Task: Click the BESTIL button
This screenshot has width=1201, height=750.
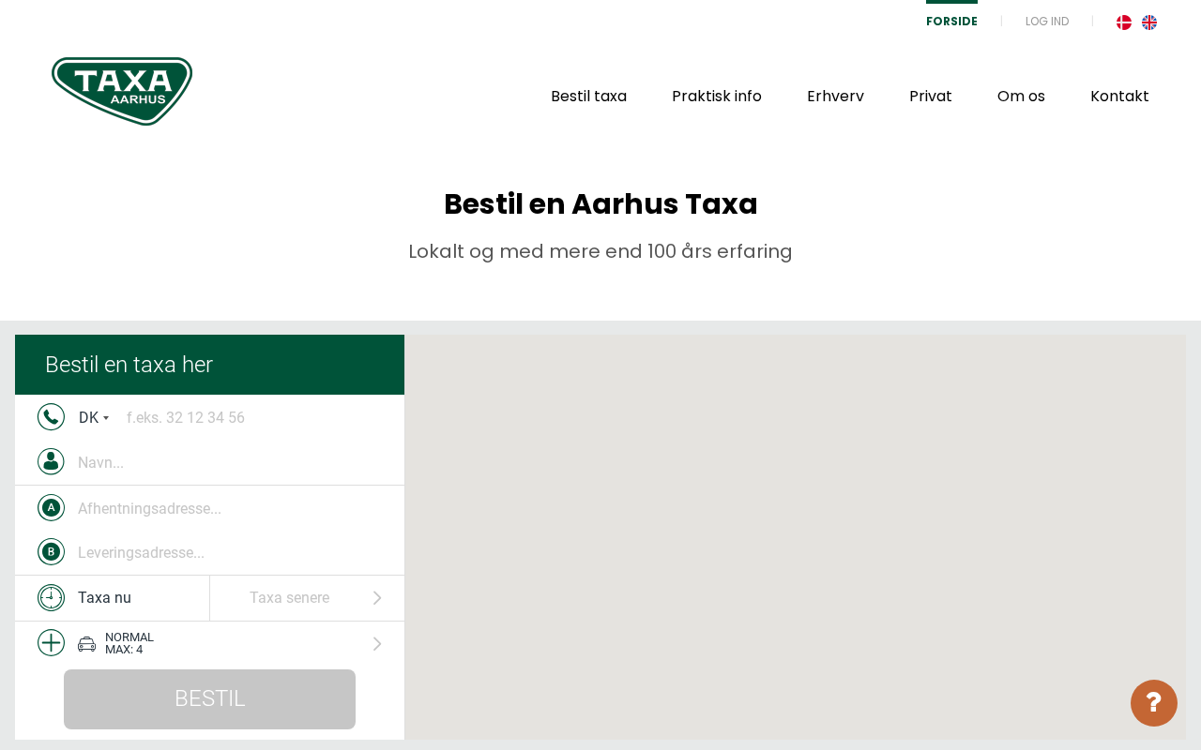Action: pyautogui.click(x=209, y=699)
